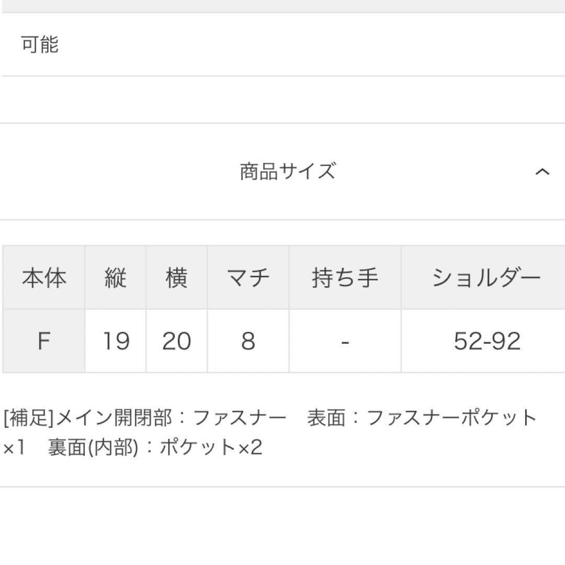Click the 52-92 shoulder measurement
This screenshot has height=565, width=565.
coord(485,340)
